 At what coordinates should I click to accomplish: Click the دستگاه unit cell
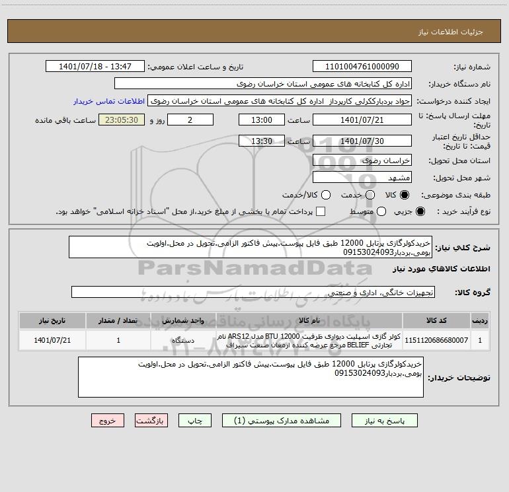click(183, 340)
